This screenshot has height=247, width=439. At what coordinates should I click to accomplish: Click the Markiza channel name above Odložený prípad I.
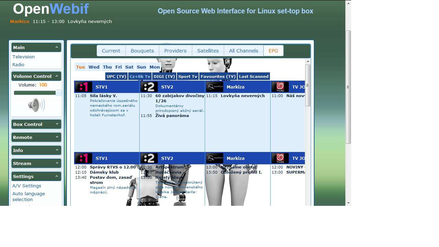pos(236,158)
